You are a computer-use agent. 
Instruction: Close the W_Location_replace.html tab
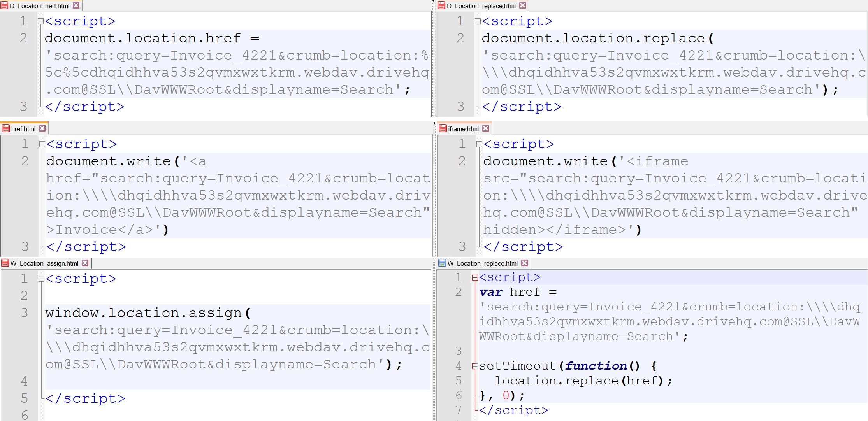[524, 263]
